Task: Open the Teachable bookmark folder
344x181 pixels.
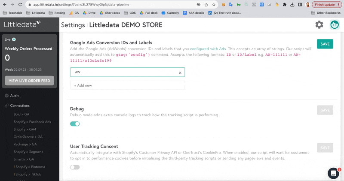Action: pos(12,13)
